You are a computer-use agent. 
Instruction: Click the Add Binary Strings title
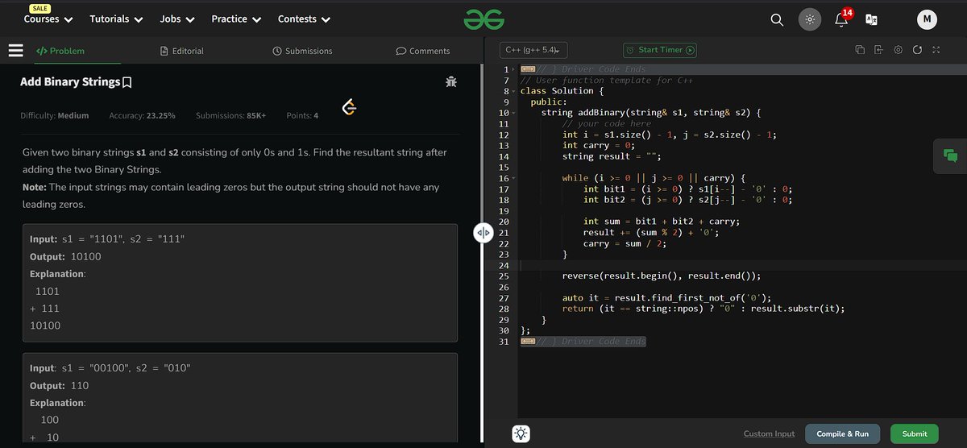(70, 82)
